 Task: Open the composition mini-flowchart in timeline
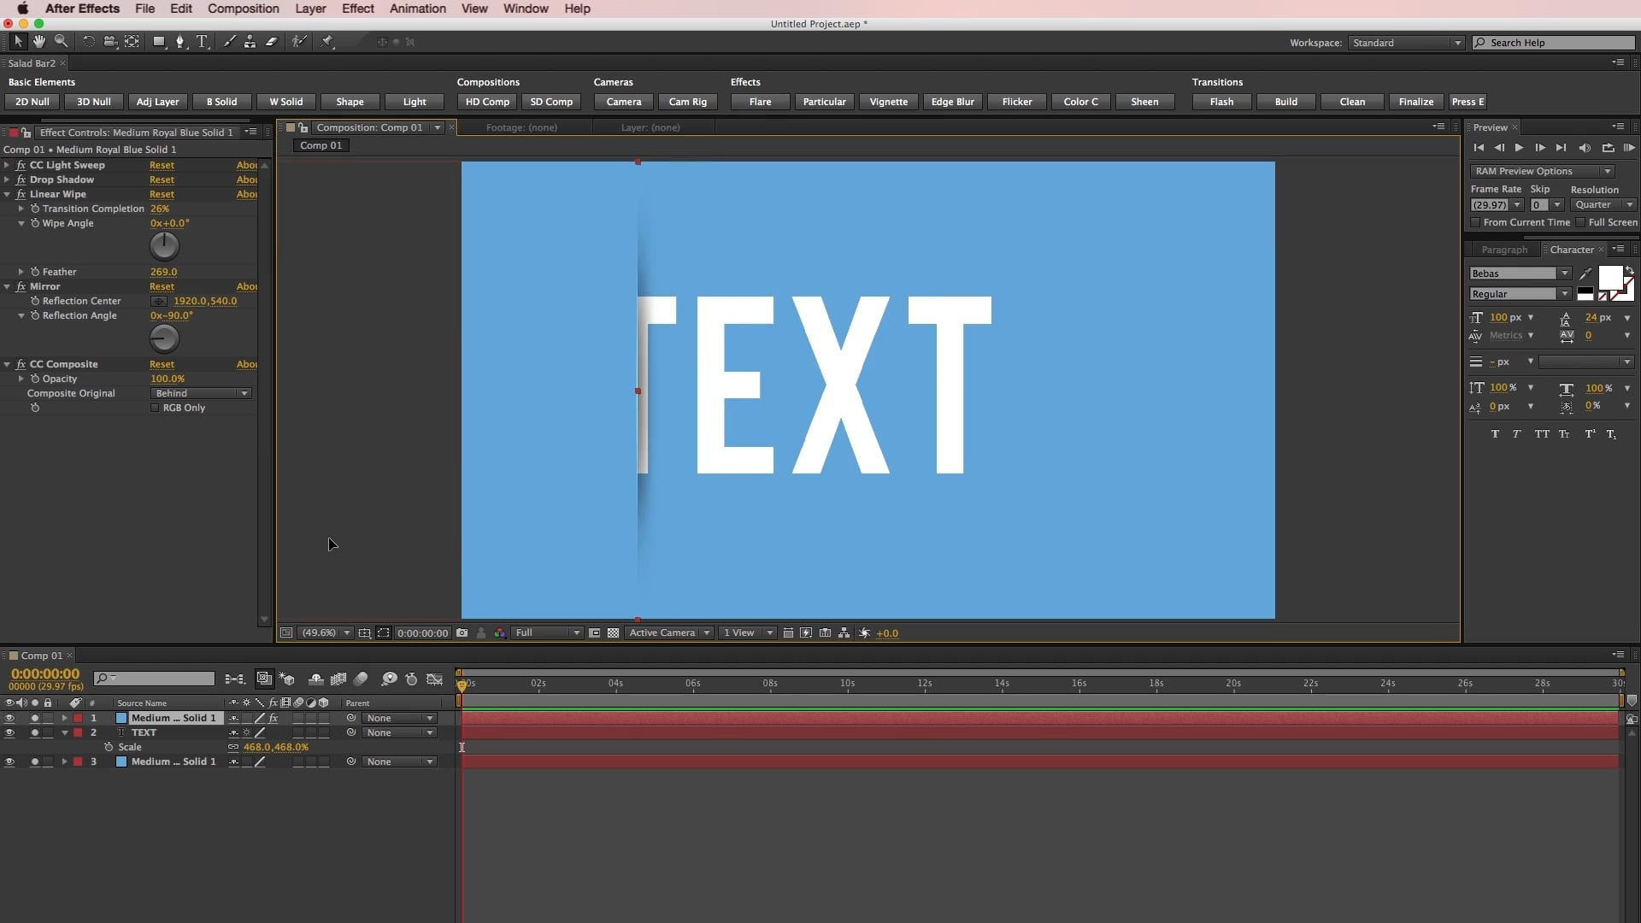234,679
